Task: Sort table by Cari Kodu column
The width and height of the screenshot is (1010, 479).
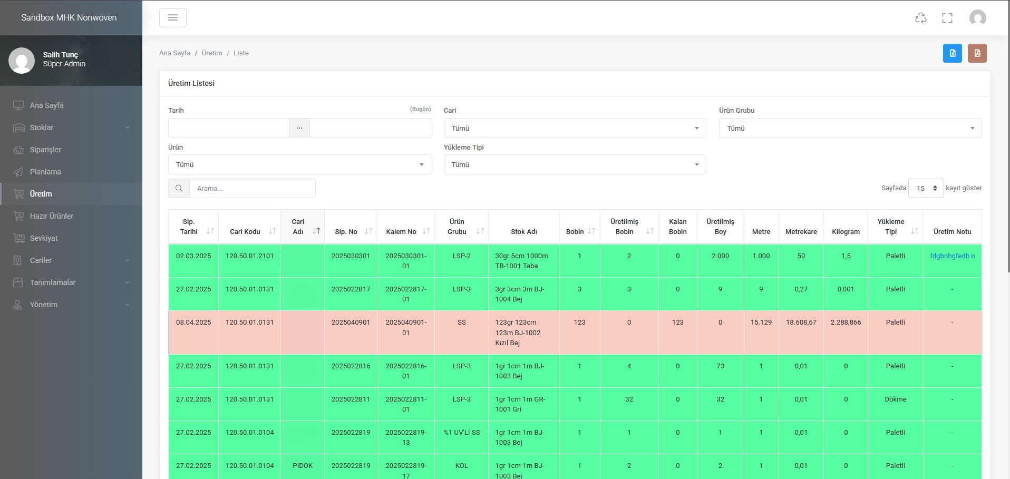Action: [272, 231]
